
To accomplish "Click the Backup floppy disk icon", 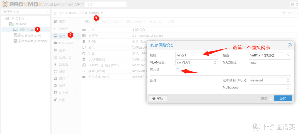I will pyautogui.click(x=55, y=72).
